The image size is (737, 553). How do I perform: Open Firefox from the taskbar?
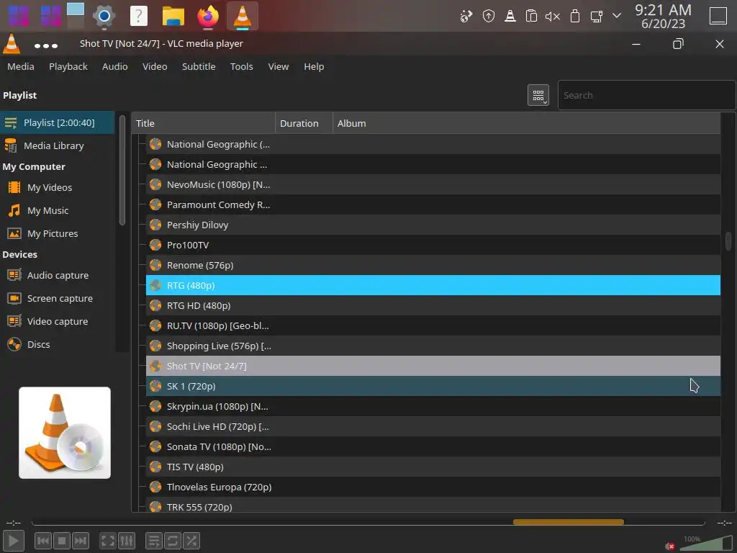(208, 17)
